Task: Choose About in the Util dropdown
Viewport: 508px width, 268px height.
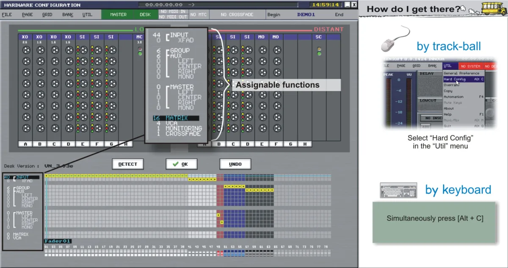Action: tap(464, 108)
